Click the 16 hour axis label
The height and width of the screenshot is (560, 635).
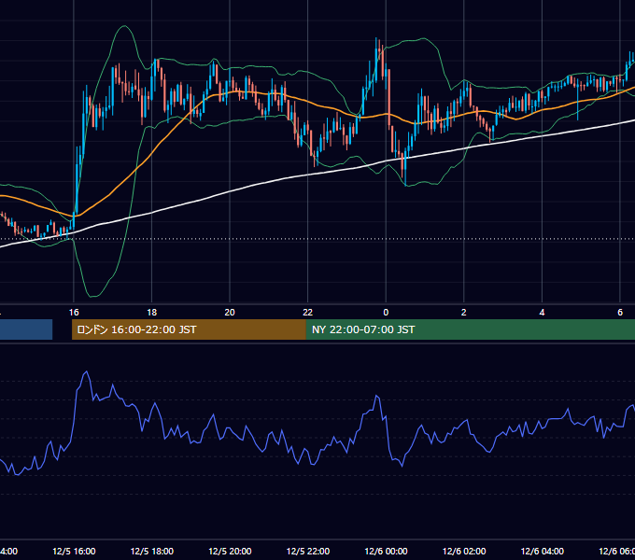tap(74, 313)
